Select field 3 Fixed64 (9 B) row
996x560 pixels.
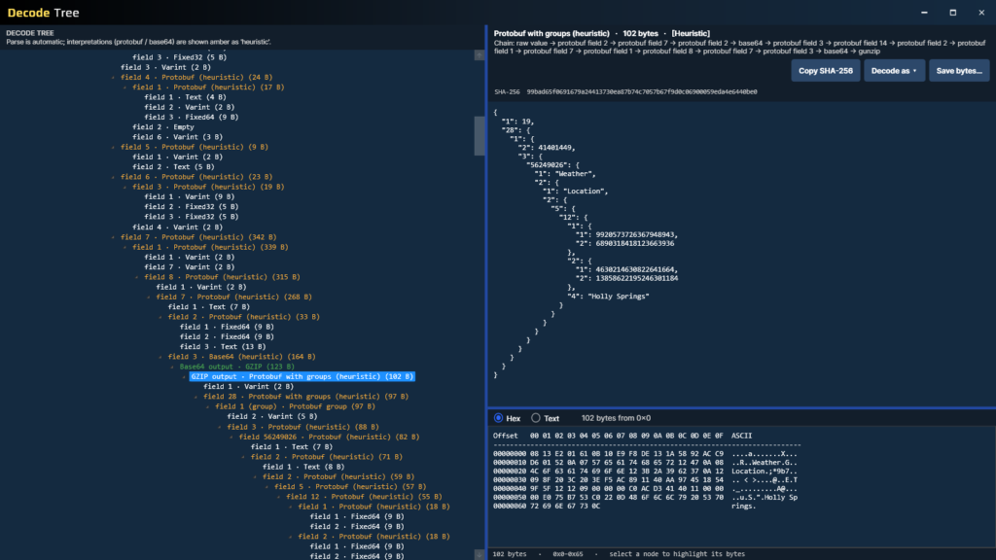click(192, 117)
